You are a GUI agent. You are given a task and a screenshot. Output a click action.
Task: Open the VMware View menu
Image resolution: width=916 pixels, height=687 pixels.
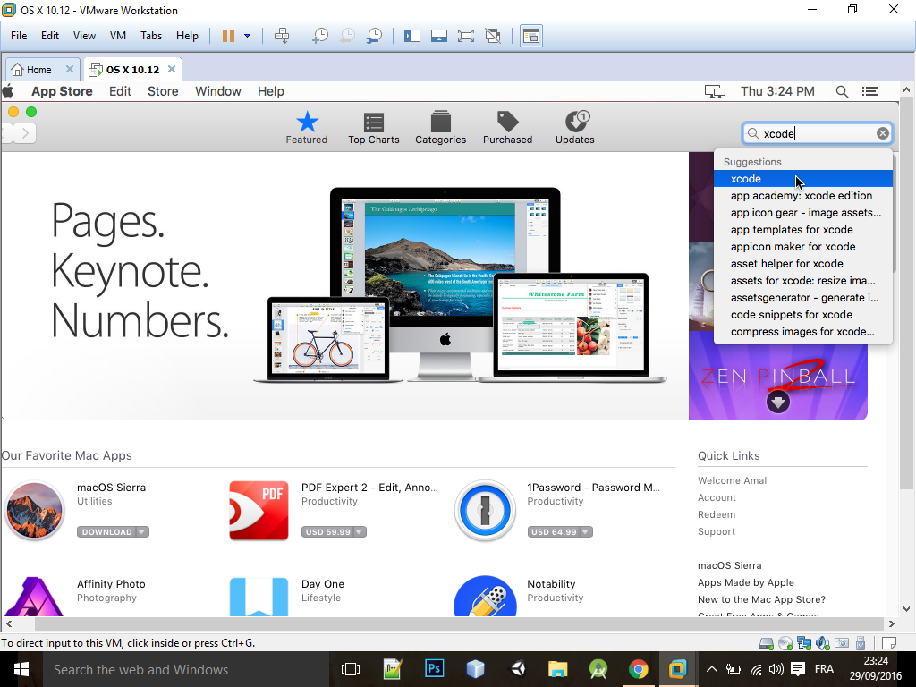pos(84,36)
